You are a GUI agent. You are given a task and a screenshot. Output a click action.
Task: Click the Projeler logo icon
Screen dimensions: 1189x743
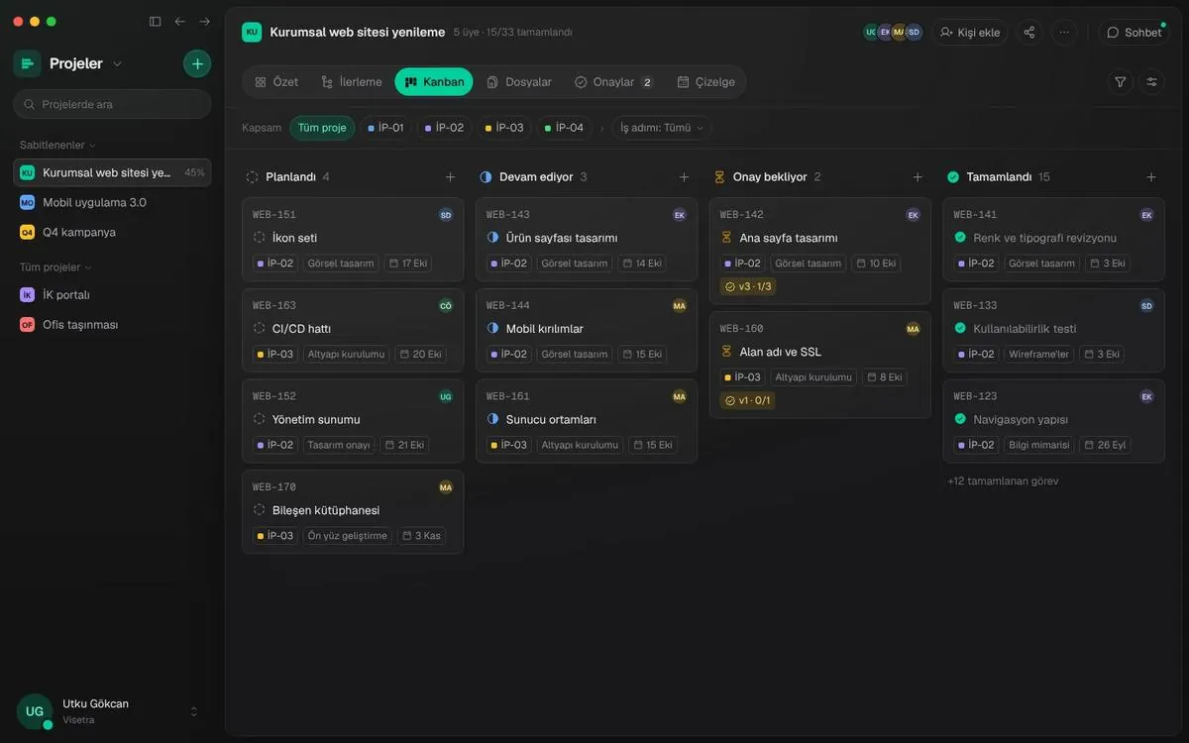[x=27, y=63]
